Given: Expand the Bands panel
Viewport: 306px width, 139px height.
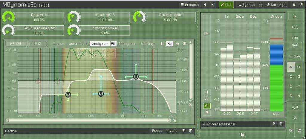Looking at the screenshot, I should pos(191,131).
